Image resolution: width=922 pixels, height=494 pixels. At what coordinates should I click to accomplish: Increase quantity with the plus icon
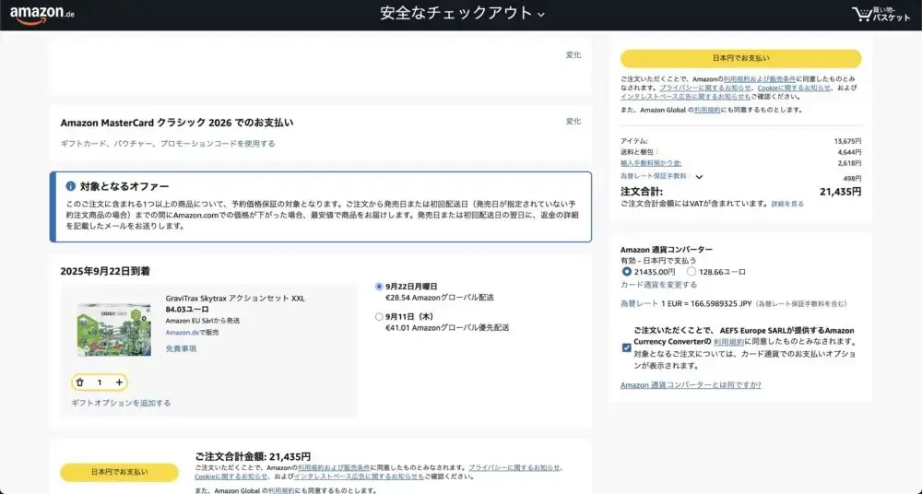[119, 382]
